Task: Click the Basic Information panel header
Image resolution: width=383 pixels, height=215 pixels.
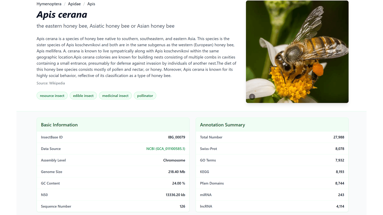Action: point(59,125)
